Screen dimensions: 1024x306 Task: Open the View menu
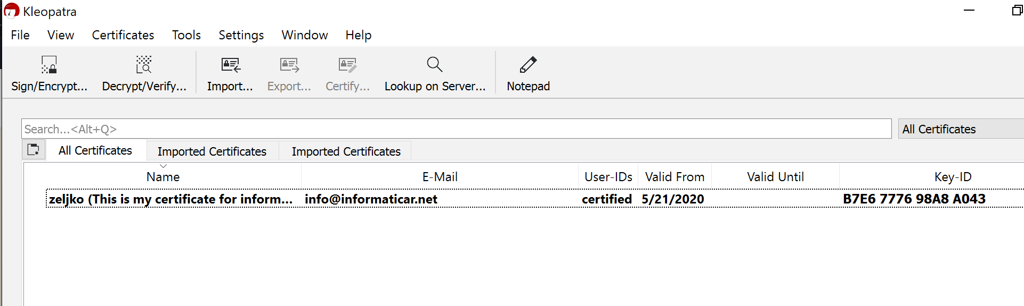click(61, 35)
